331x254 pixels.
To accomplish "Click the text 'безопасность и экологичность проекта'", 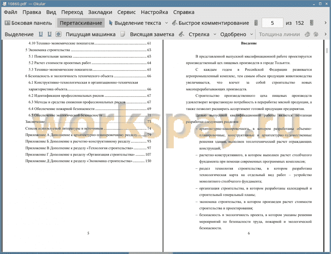I will tap(231, 215).
